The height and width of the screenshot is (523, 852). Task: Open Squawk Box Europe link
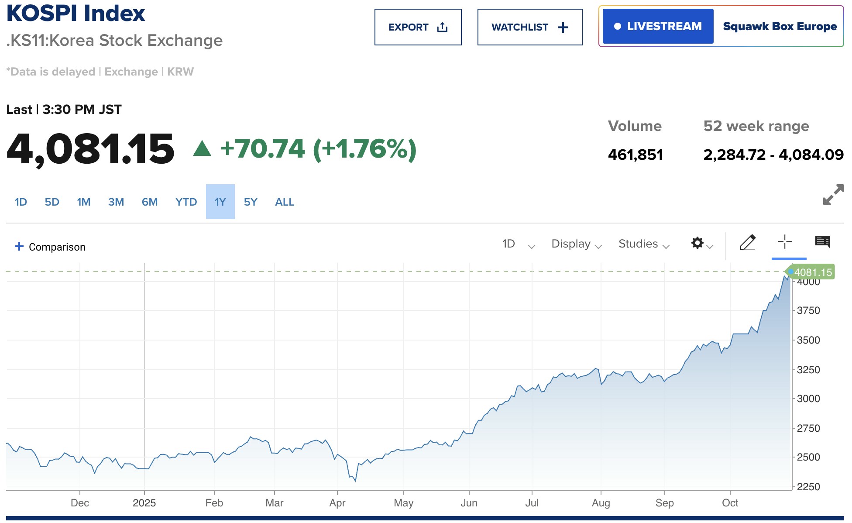click(x=780, y=27)
